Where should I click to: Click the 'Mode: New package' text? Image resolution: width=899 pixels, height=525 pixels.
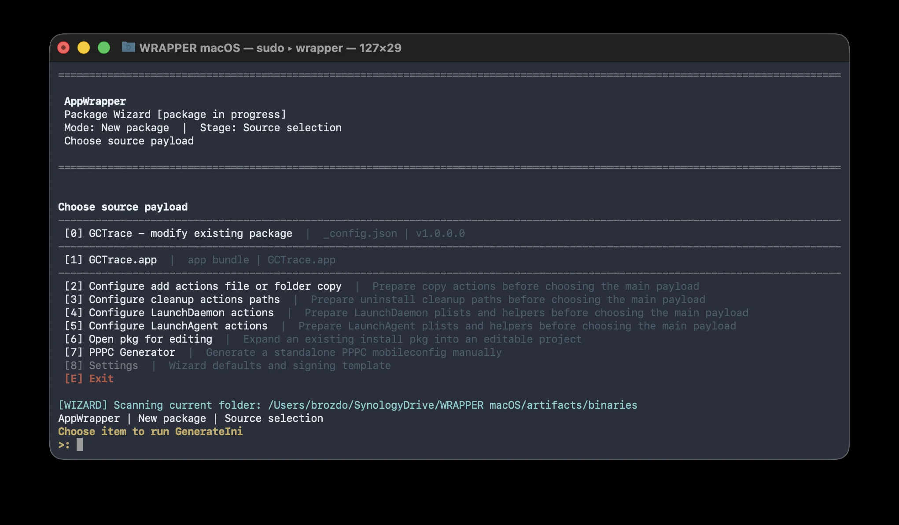(x=117, y=128)
